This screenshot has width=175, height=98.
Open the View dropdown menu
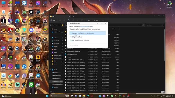97,20
